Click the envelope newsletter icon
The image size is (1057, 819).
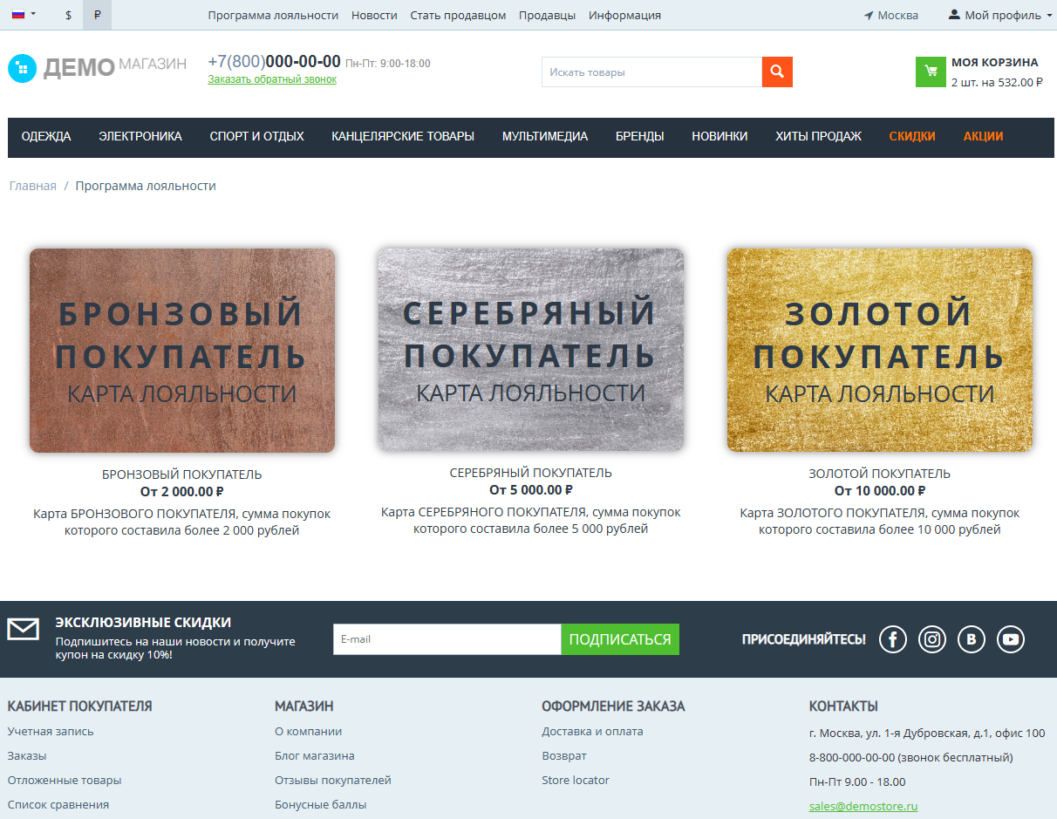(x=24, y=629)
